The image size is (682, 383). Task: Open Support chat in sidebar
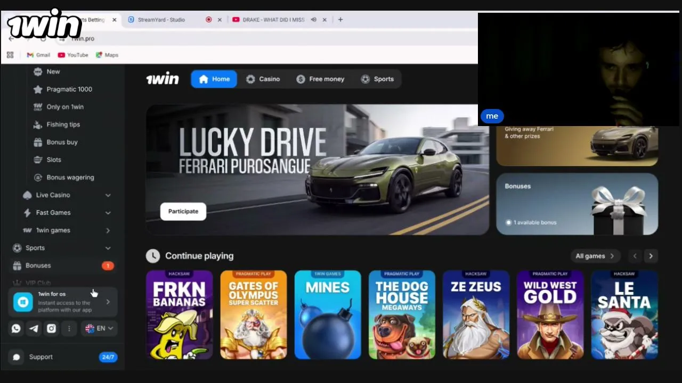63,357
